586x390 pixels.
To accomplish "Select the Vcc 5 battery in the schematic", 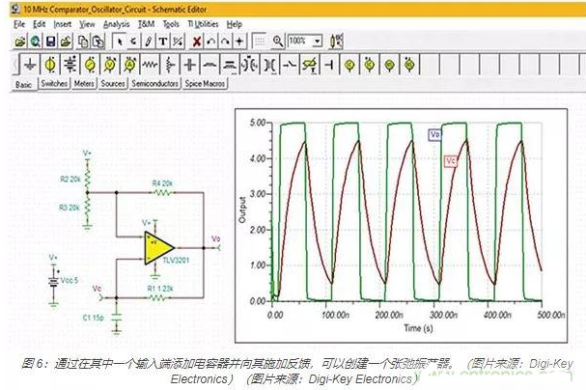I will click(x=54, y=281).
